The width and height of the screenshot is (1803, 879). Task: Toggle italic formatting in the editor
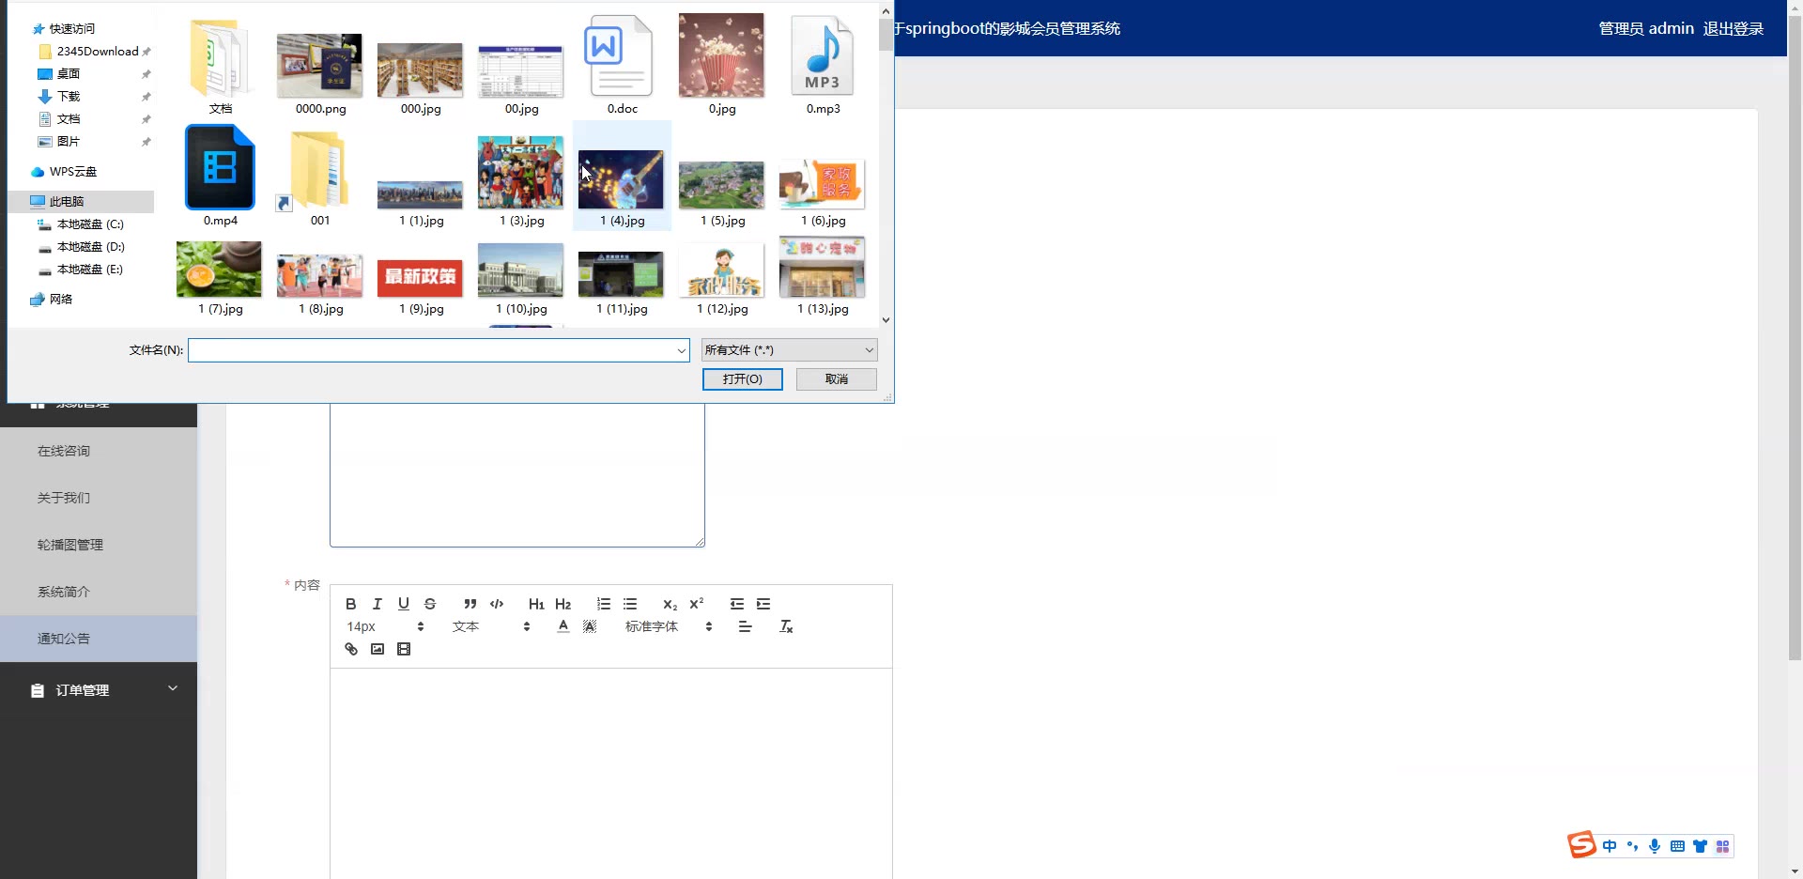tap(378, 604)
